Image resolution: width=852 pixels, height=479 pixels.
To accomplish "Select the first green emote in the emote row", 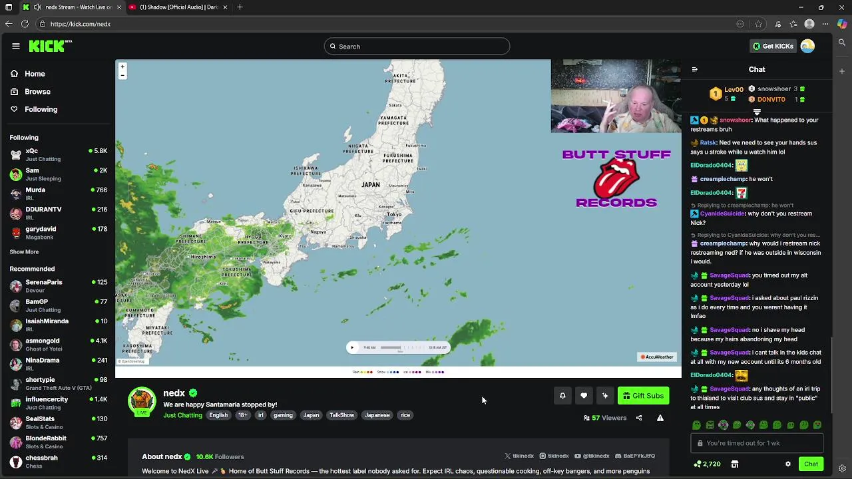I will coord(696,425).
